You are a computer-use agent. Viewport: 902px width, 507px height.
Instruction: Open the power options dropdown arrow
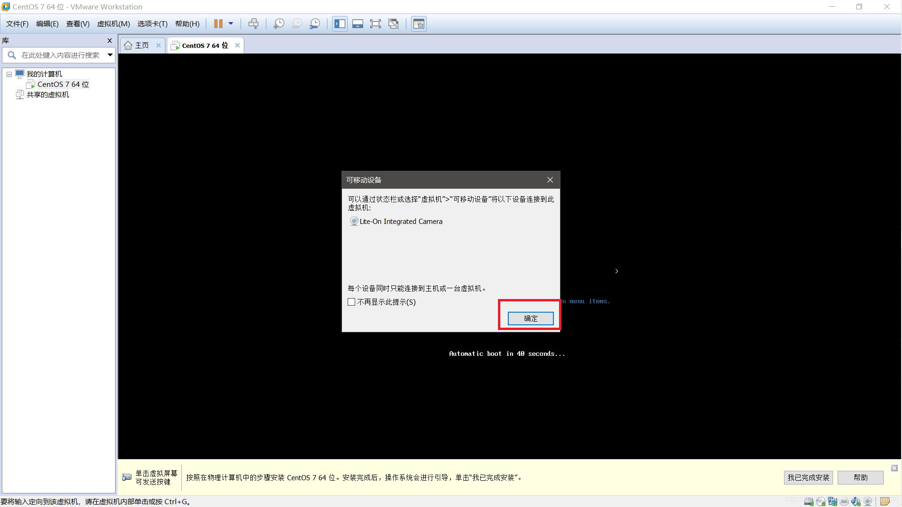click(231, 24)
